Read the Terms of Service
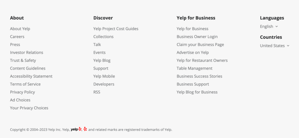The image size is (299, 138). [25, 84]
